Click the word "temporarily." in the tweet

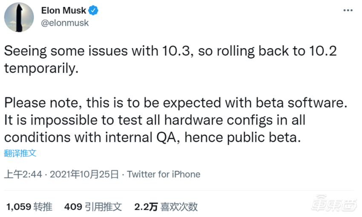(41, 69)
